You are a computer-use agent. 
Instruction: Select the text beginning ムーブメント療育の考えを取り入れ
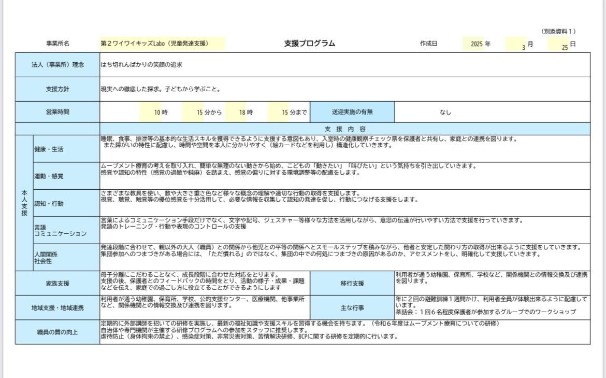[x=289, y=169]
